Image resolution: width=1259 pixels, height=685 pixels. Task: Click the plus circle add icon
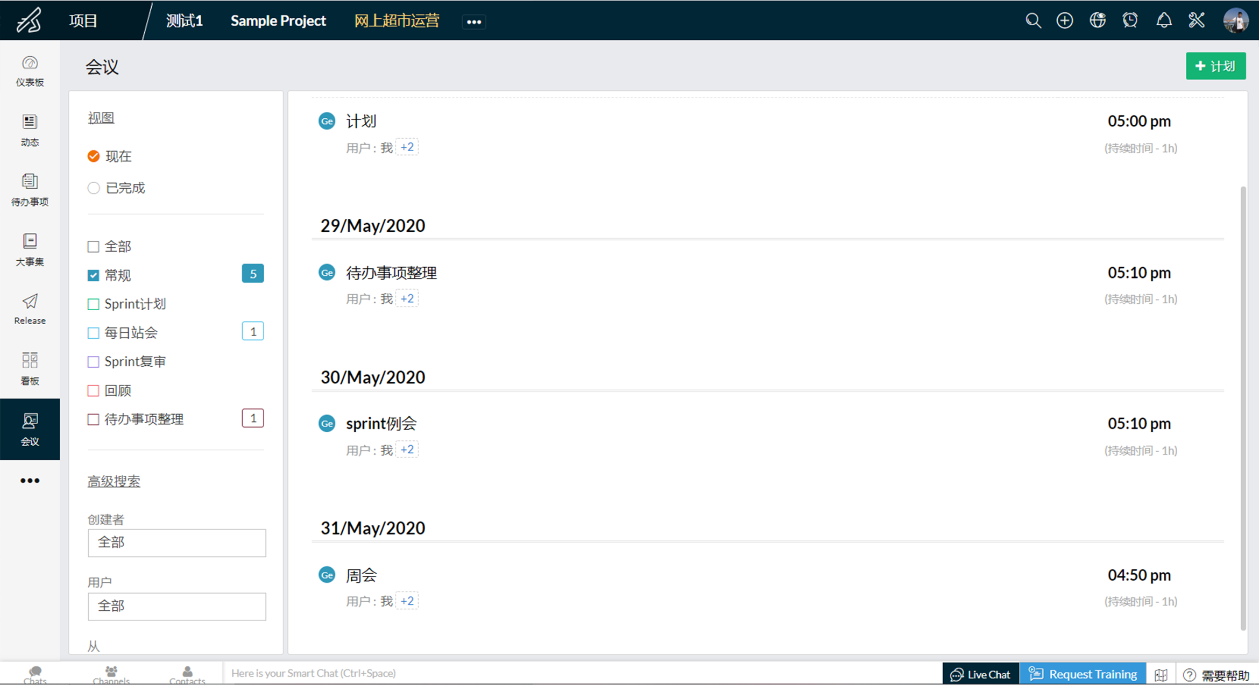[x=1064, y=21]
